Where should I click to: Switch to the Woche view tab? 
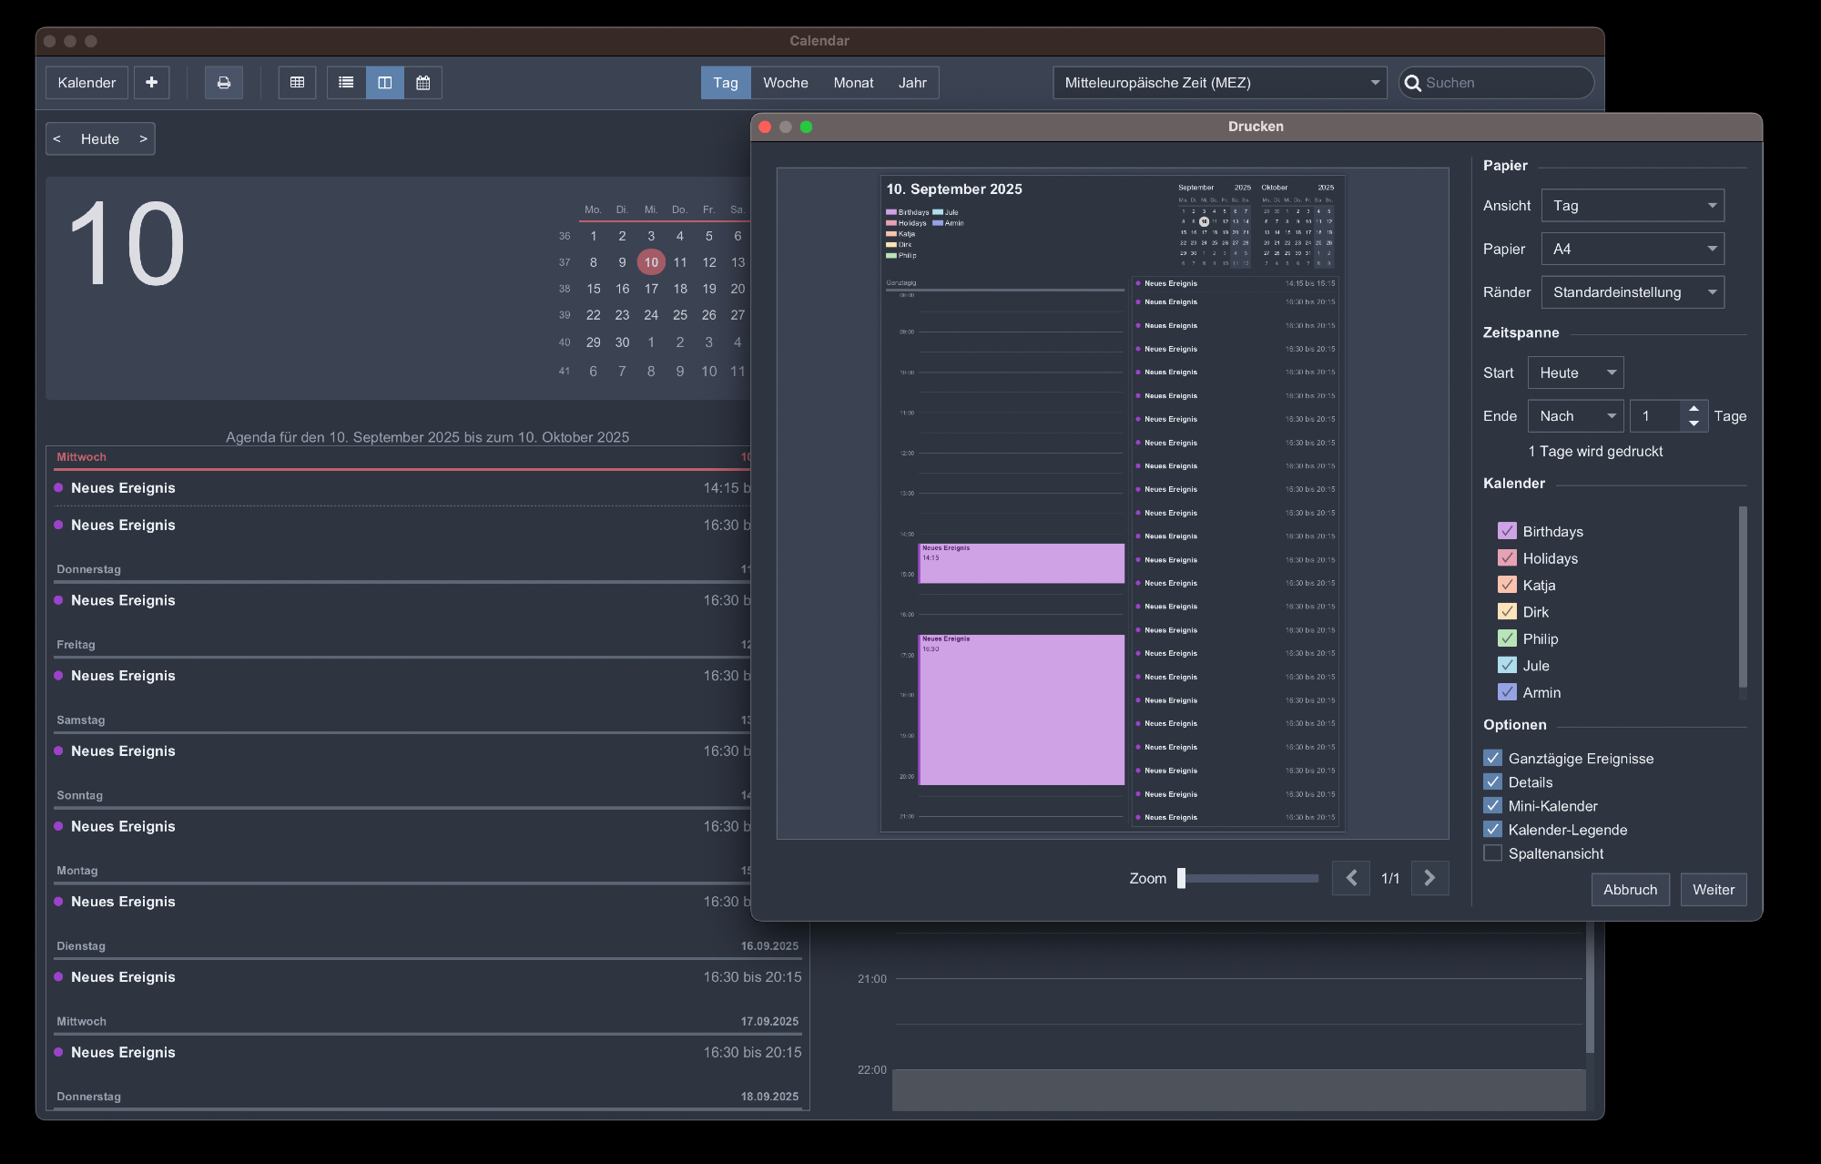click(x=785, y=83)
